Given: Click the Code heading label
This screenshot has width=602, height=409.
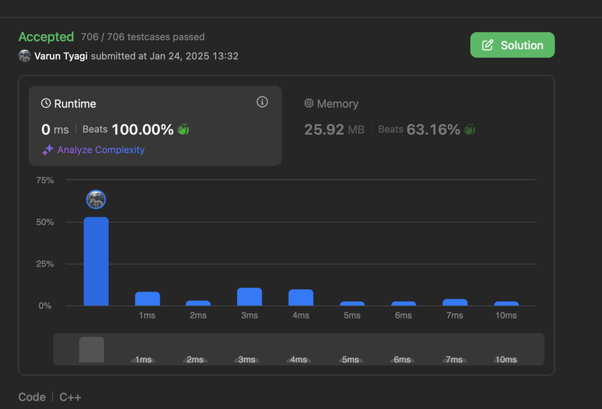Looking at the screenshot, I should pos(32,397).
